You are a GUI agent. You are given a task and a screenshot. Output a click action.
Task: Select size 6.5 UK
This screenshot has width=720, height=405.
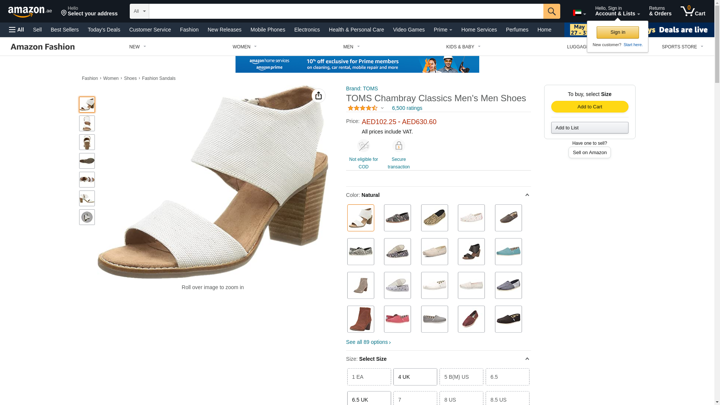click(x=369, y=399)
